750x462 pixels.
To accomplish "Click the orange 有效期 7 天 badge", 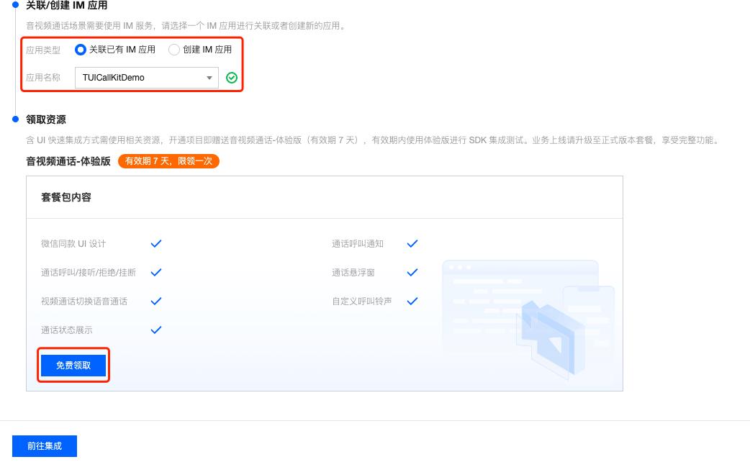I will point(168,161).
